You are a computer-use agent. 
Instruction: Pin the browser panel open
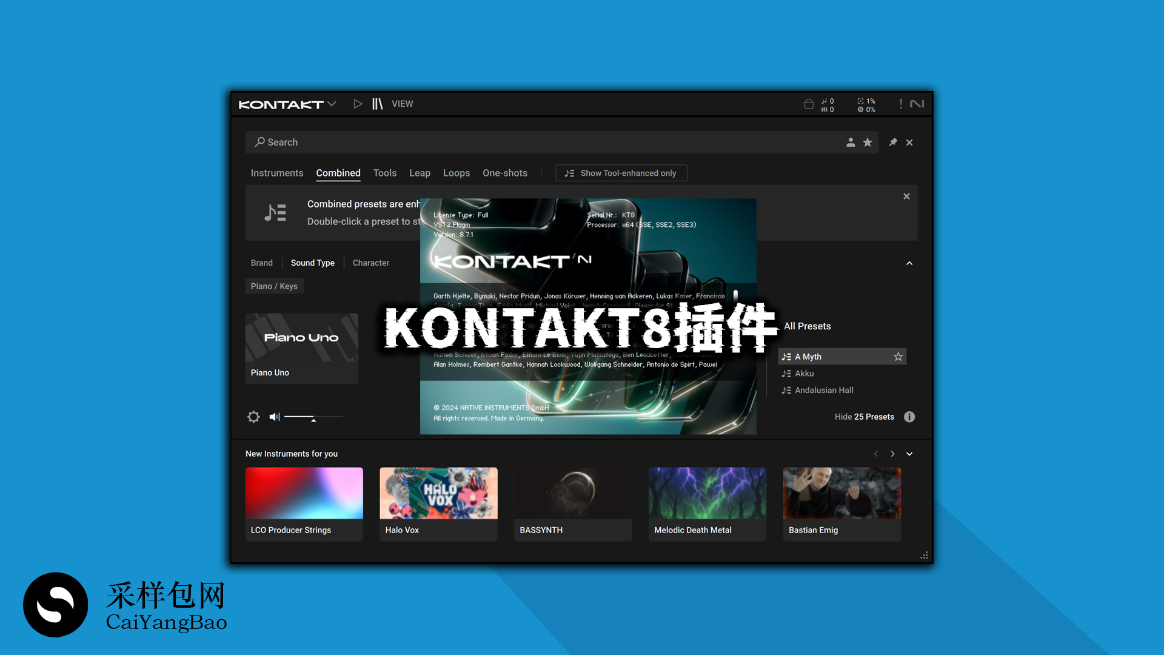click(893, 142)
